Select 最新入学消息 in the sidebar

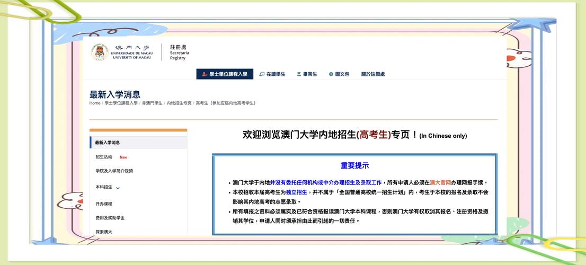point(139,143)
